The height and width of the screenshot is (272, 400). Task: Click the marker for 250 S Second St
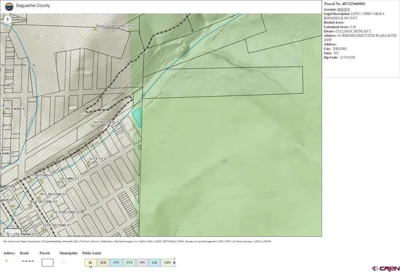pyautogui.click(x=52, y=216)
